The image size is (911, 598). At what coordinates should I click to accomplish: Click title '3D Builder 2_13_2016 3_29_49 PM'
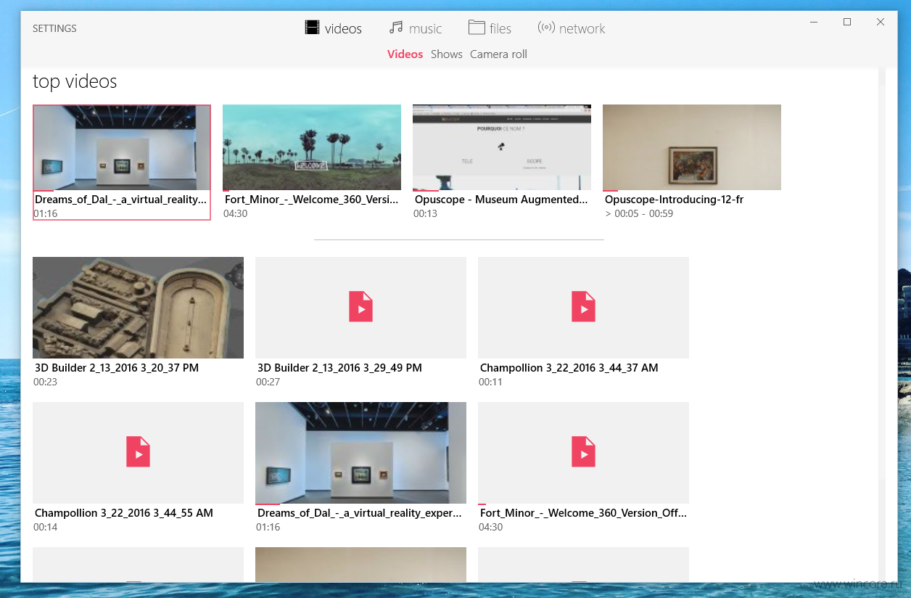pos(339,368)
